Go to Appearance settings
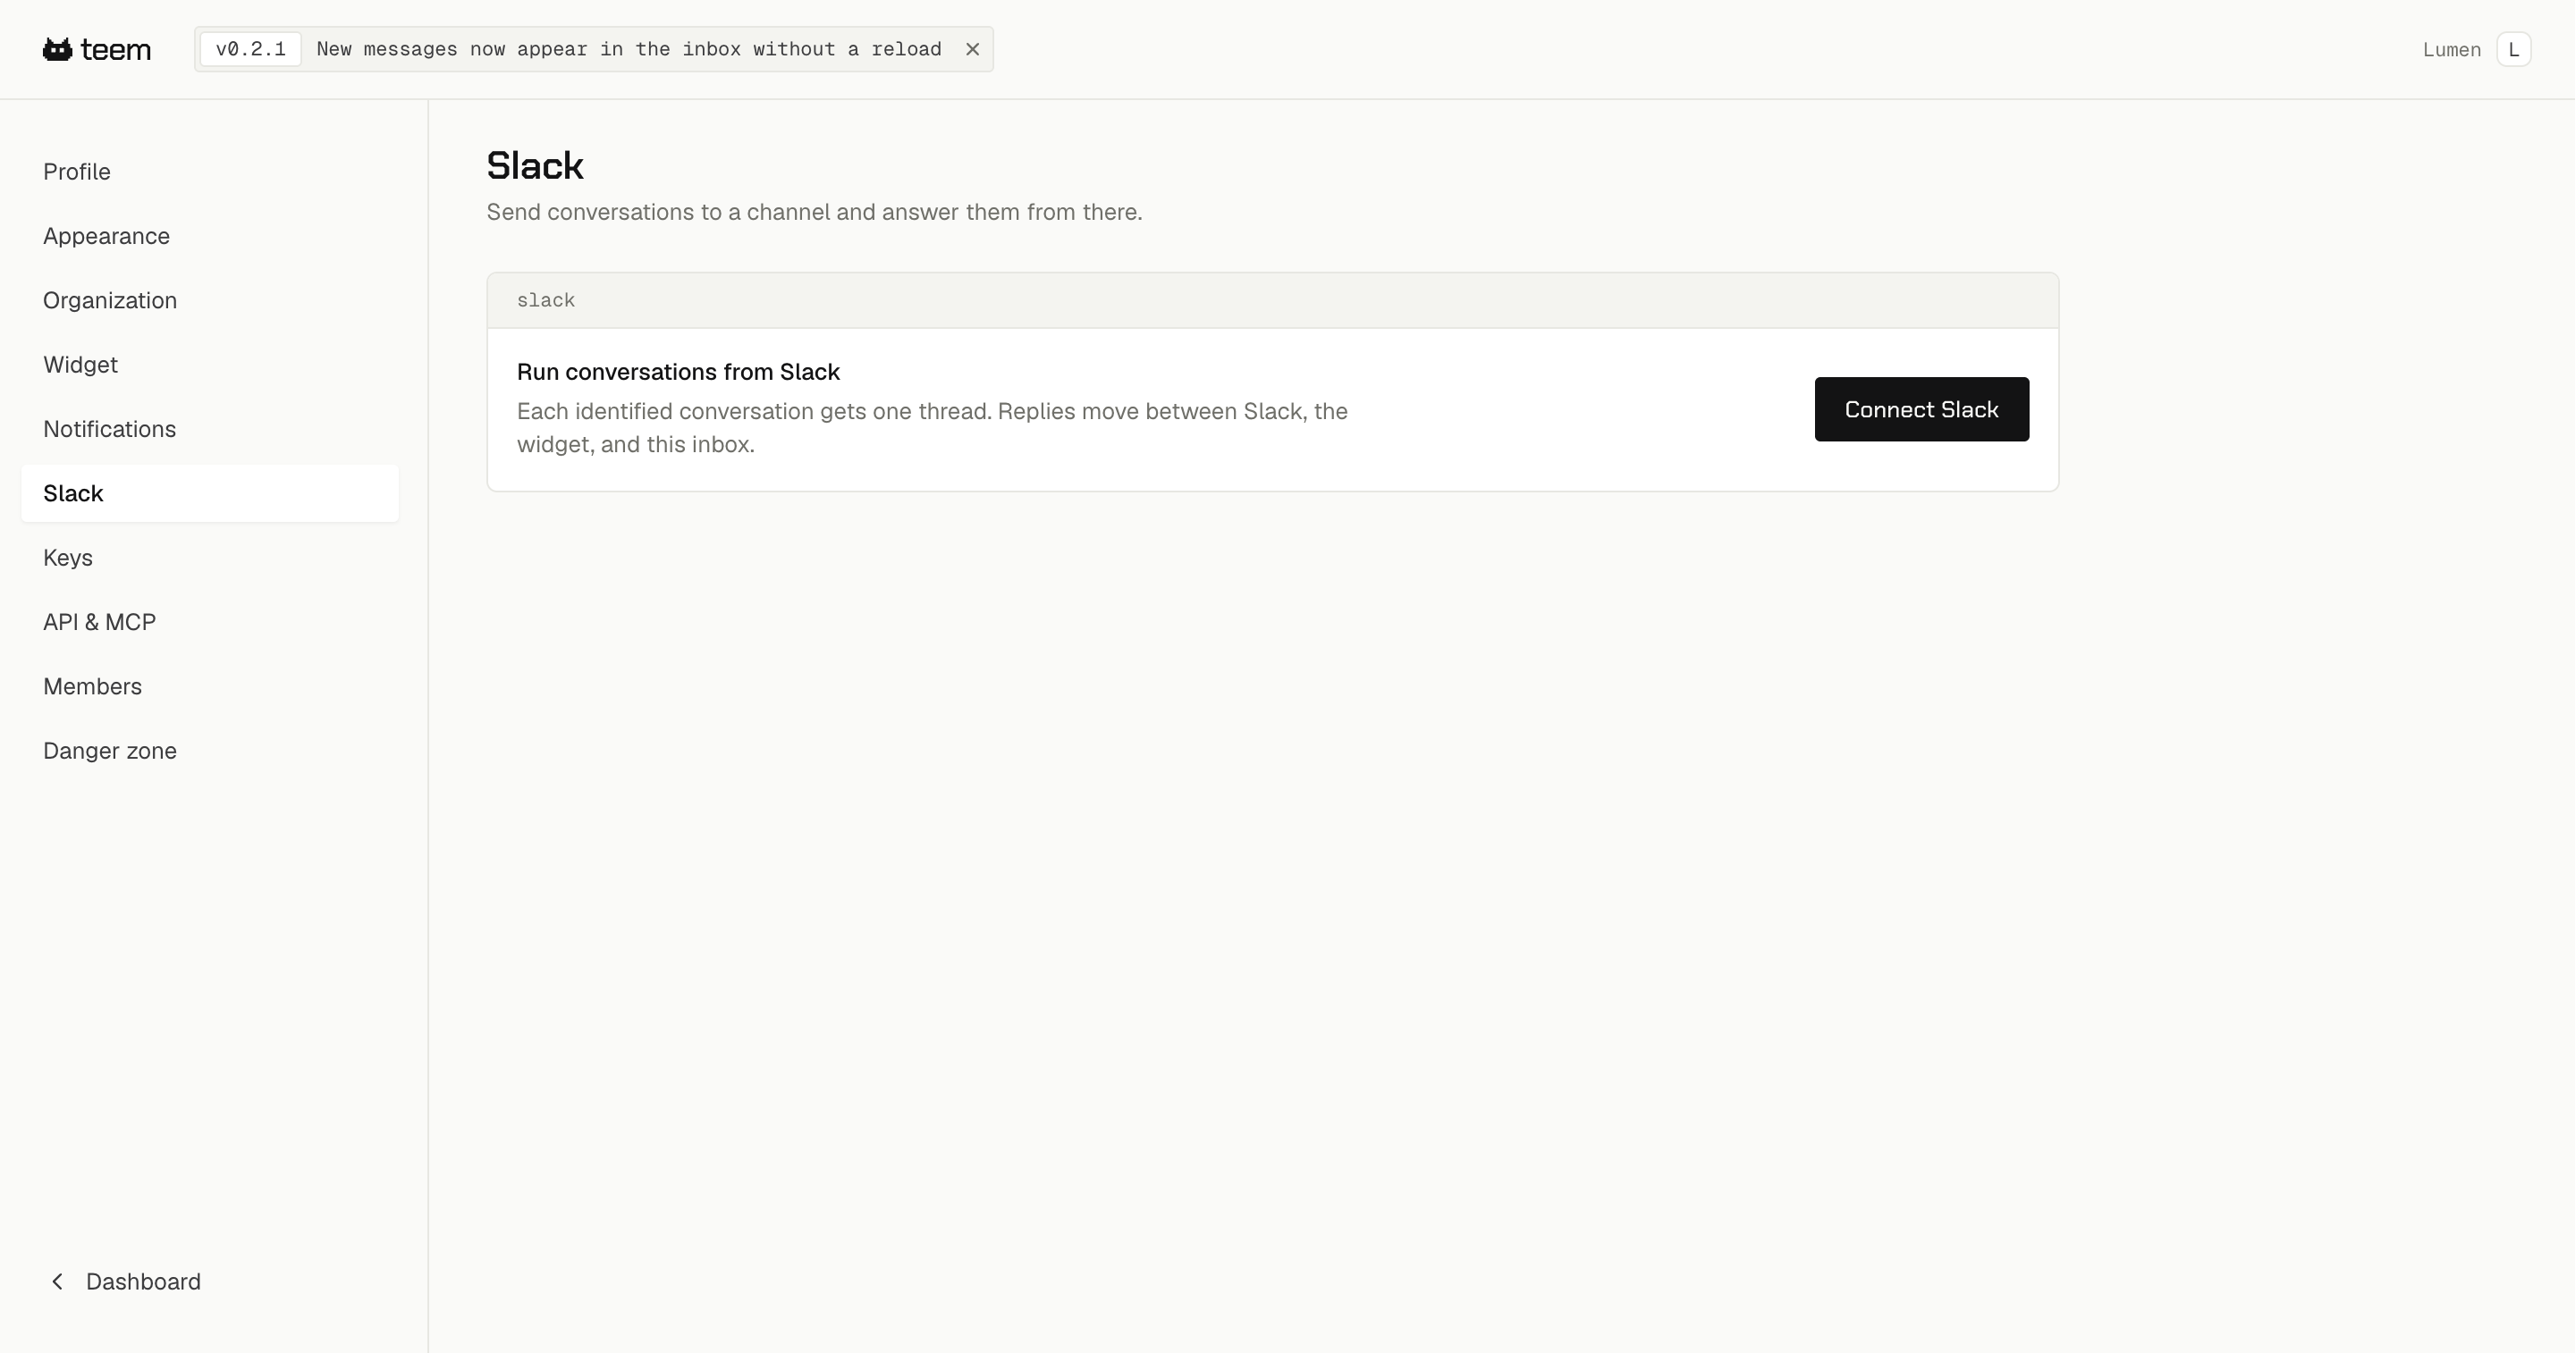 click(210, 236)
